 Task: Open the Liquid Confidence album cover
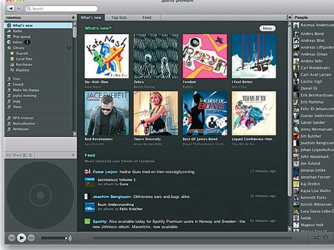pos(254,113)
